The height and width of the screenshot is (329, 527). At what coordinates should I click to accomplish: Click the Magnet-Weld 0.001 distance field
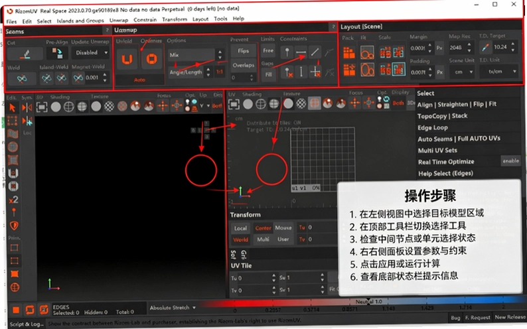point(93,78)
